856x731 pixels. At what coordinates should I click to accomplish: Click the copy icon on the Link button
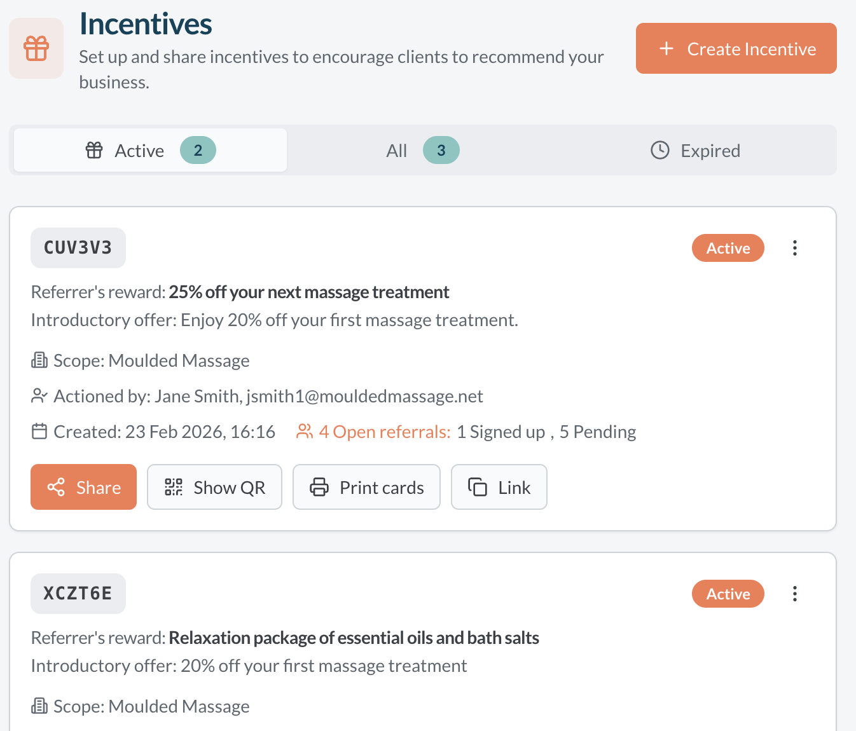tap(477, 487)
